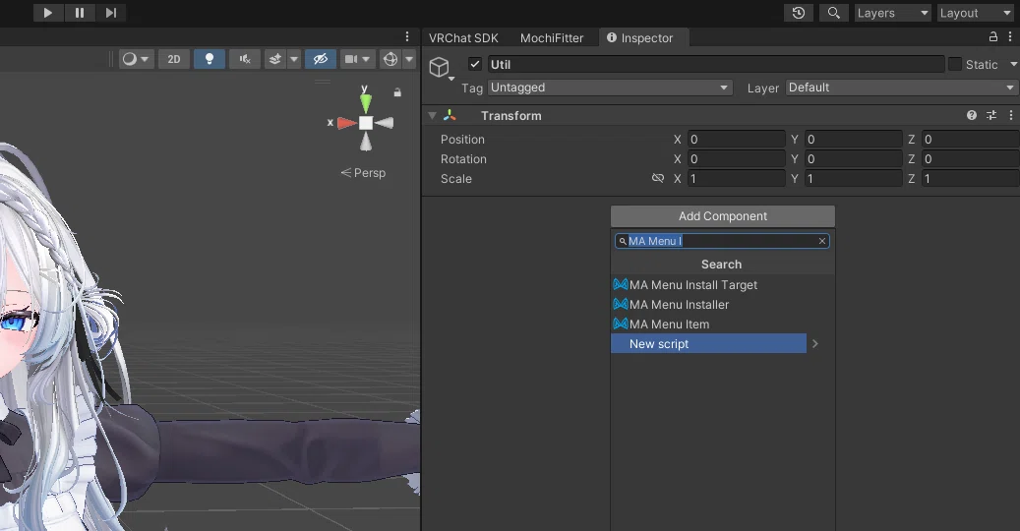Image resolution: width=1020 pixels, height=531 pixels.
Task: Uncheck the Util object active checkbox
Action: coord(475,64)
